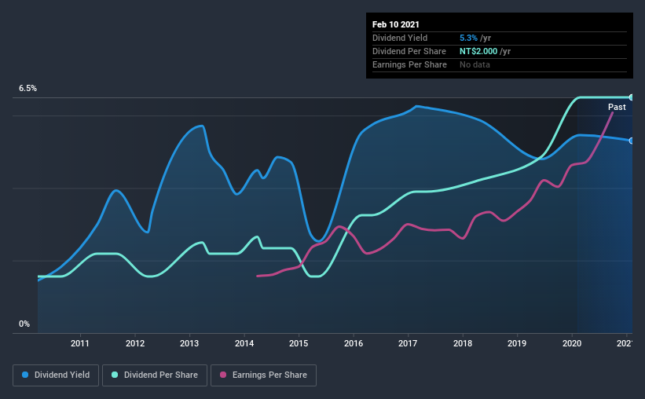Click the NT$2.000 dividend value
Viewport: 645px width, 399px height.
[x=478, y=51]
